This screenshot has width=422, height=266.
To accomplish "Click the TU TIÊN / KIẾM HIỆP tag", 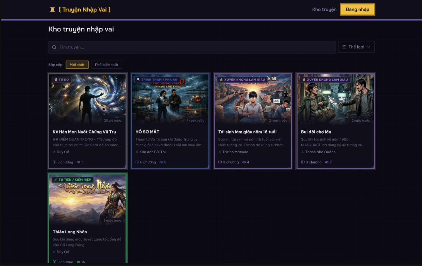I will 72,180.
